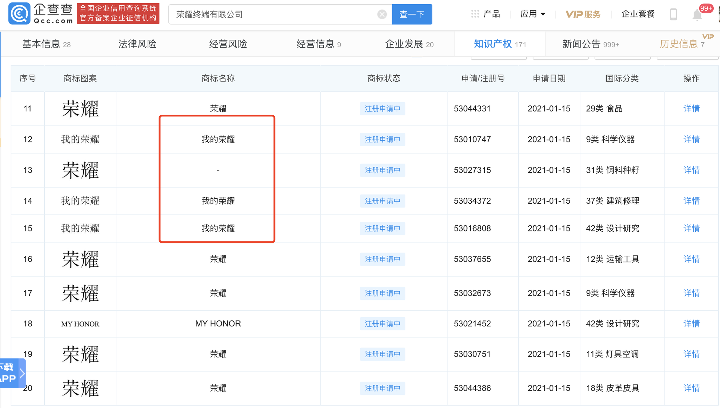Click 31类 饲料种籽 cell

click(612, 170)
